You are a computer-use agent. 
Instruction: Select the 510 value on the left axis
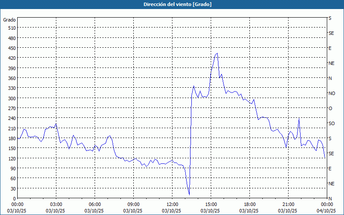click(x=10, y=28)
